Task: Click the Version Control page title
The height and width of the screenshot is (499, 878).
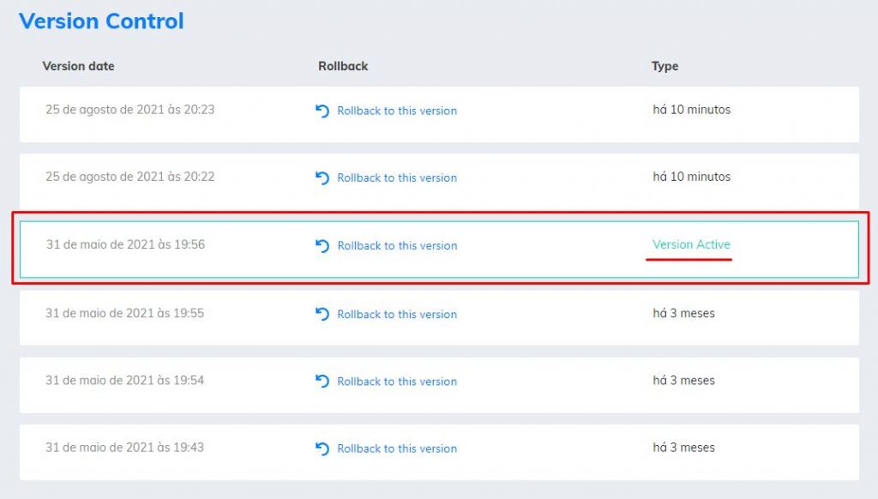Action: pyautogui.click(x=101, y=21)
